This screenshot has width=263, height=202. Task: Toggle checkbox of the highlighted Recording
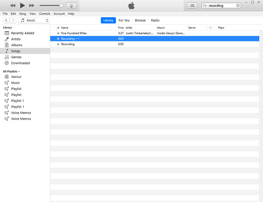coord(58,39)
